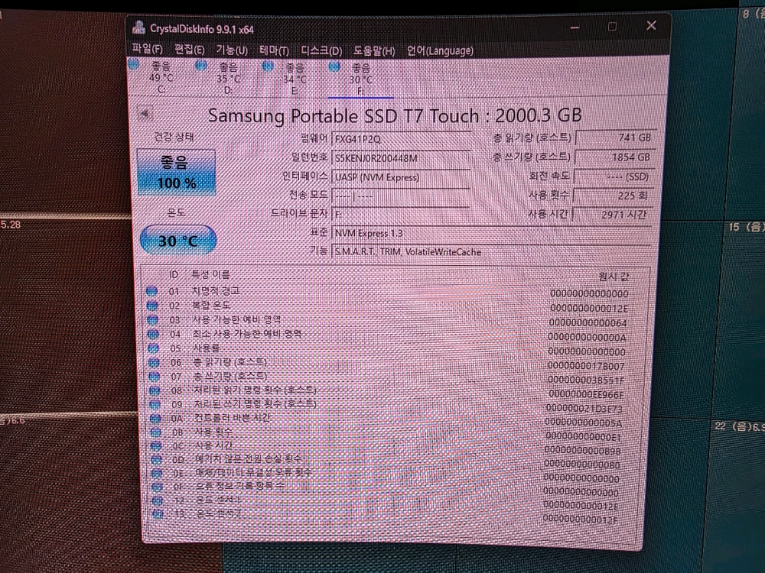The image size is (765, 573).
Task: Open the 도움말(H) menu
Action: (x=374, y=50)
